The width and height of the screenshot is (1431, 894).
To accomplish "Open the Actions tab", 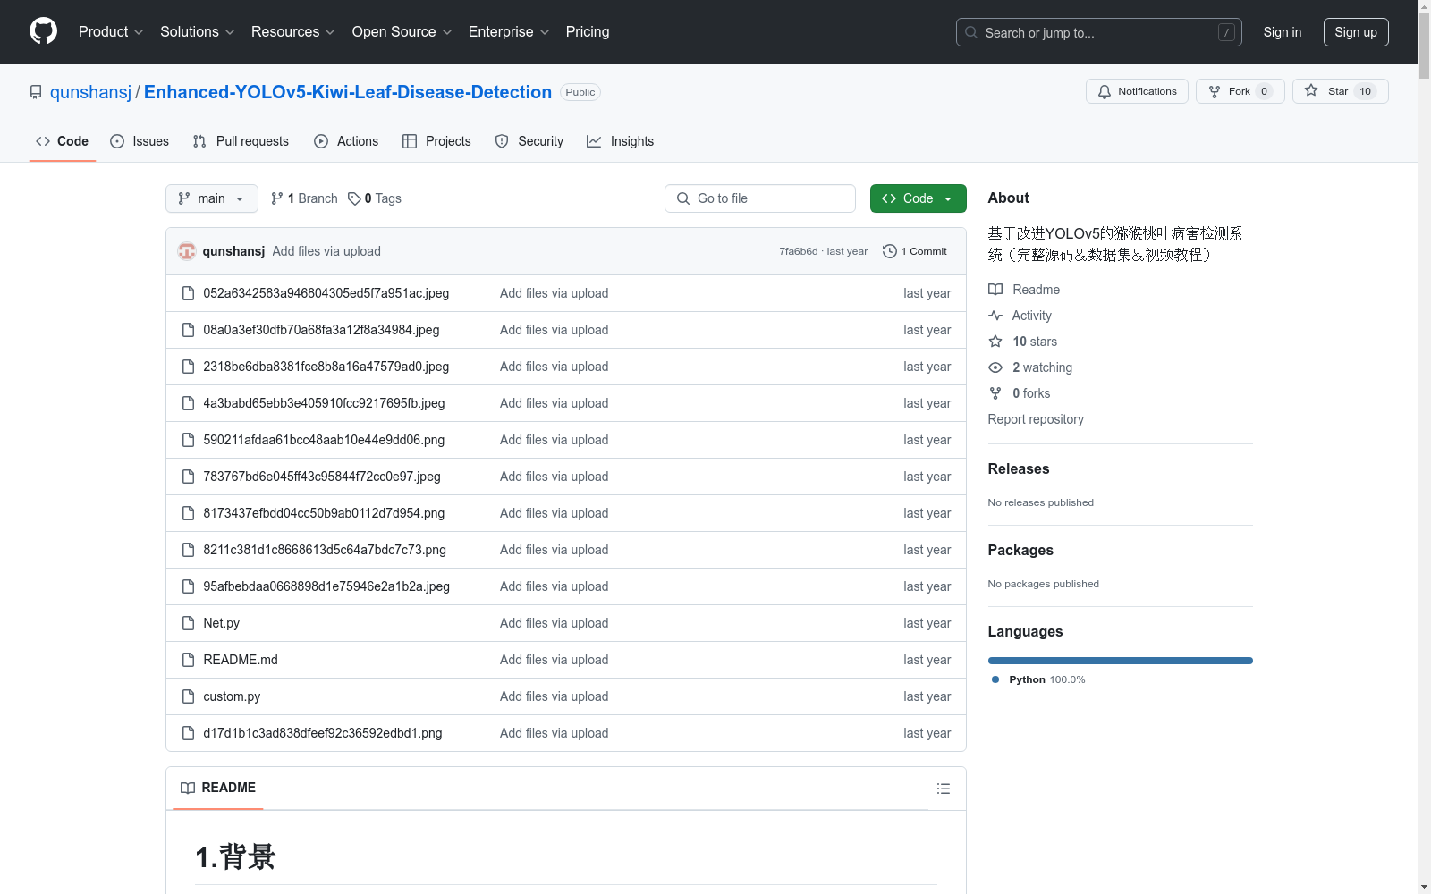I will (x=346, y=141).
